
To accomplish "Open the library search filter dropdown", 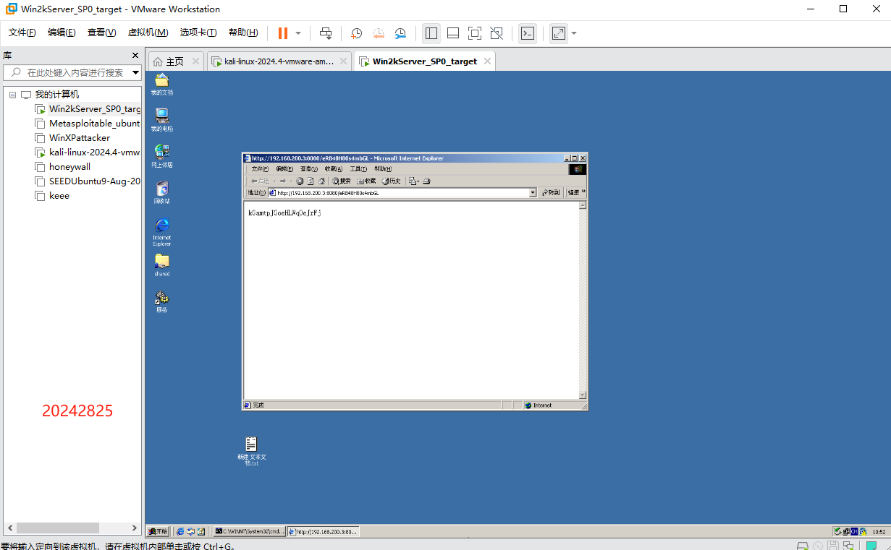I will point(134,72).
